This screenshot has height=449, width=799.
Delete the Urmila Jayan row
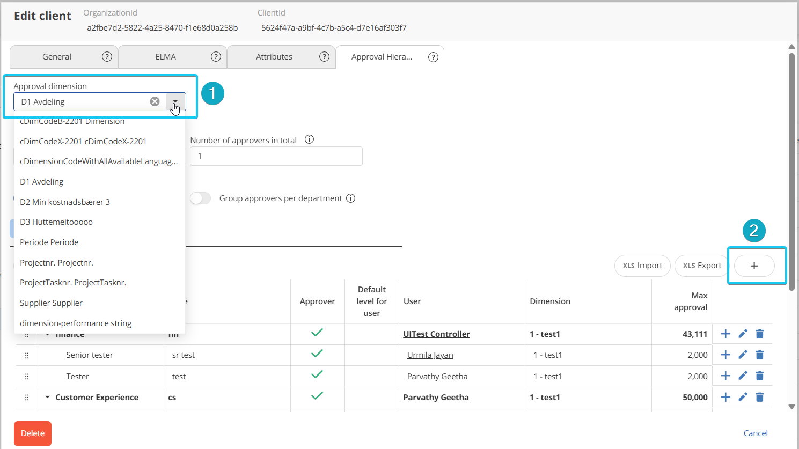[759, 355]
